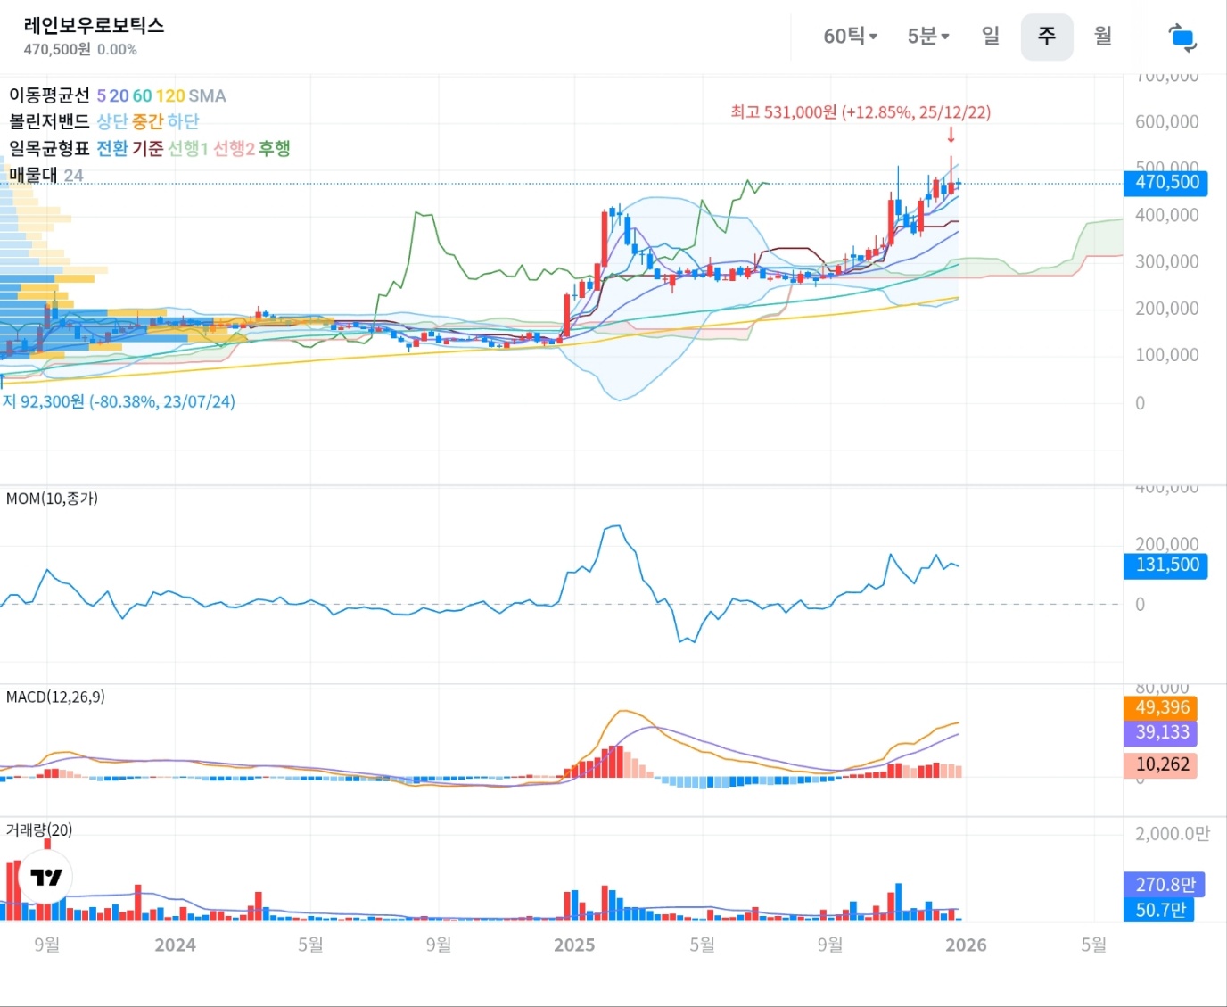
Task: Click the 볼린저밴드 indicator label
Action: [49, 121]
